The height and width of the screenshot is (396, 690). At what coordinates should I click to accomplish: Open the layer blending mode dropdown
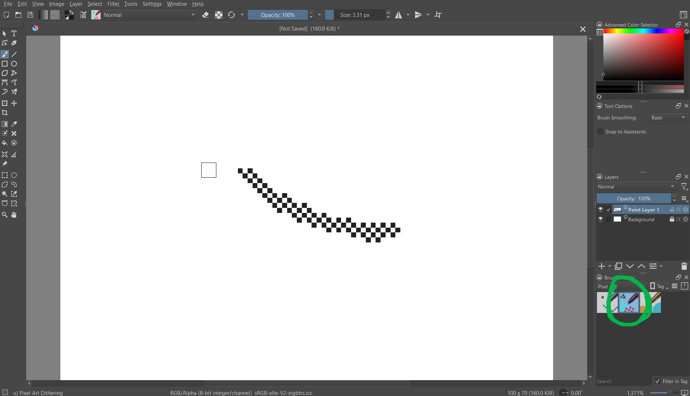tap(636, 187)
